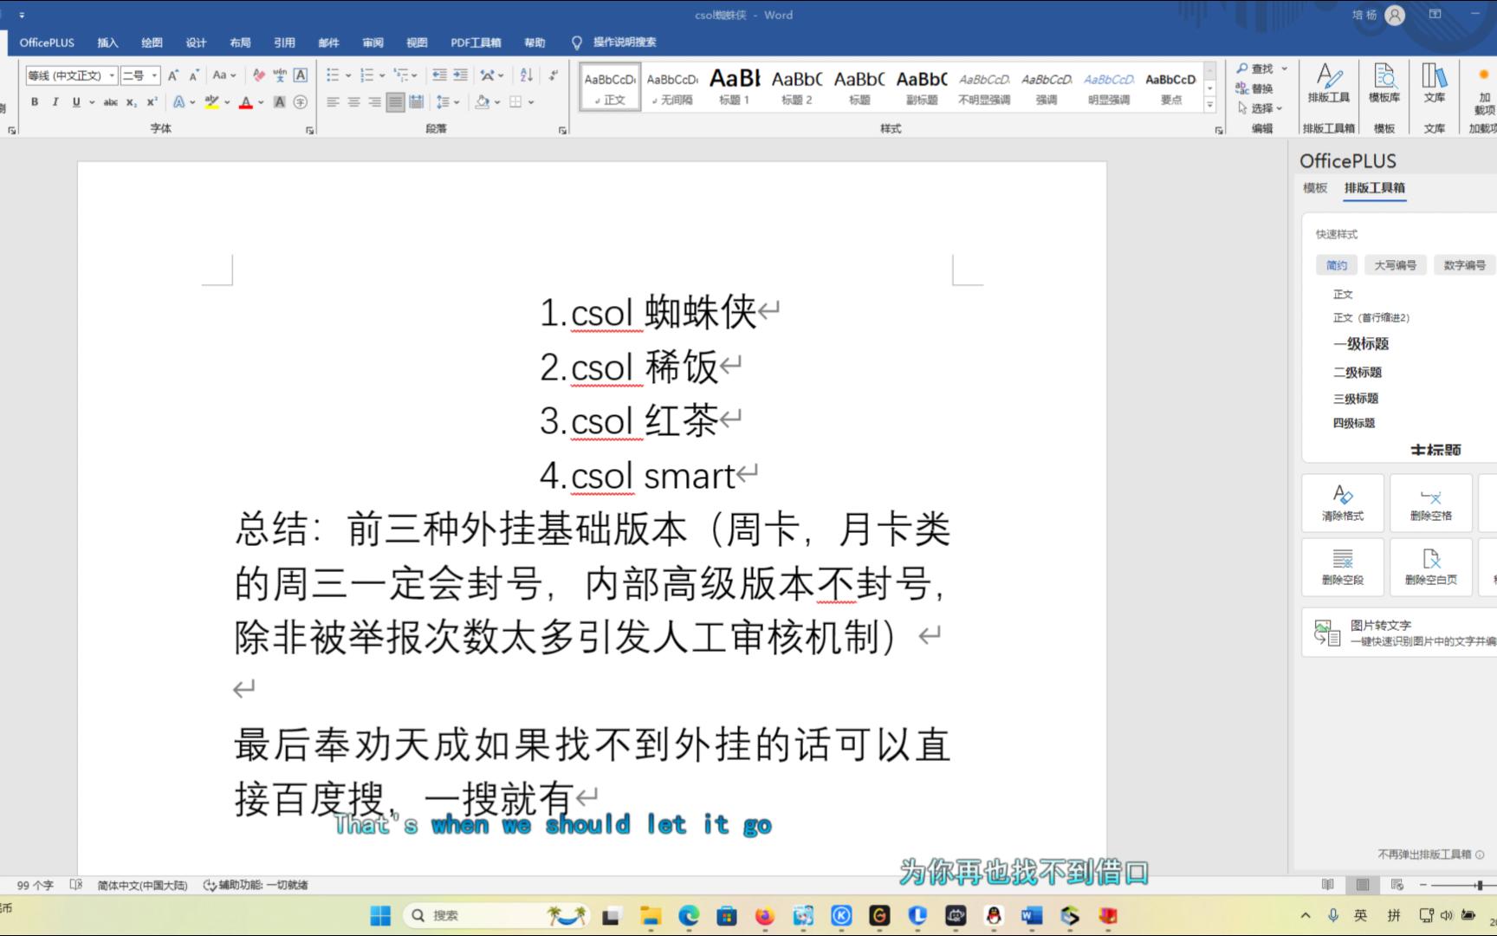Sort paragraphs with the A-Z icon
The image size is (1497, 936).
(526, 75)
